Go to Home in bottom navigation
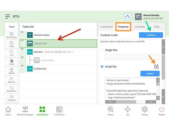The image size is (169, 127). pyautogui.click(x=8, y=111)
